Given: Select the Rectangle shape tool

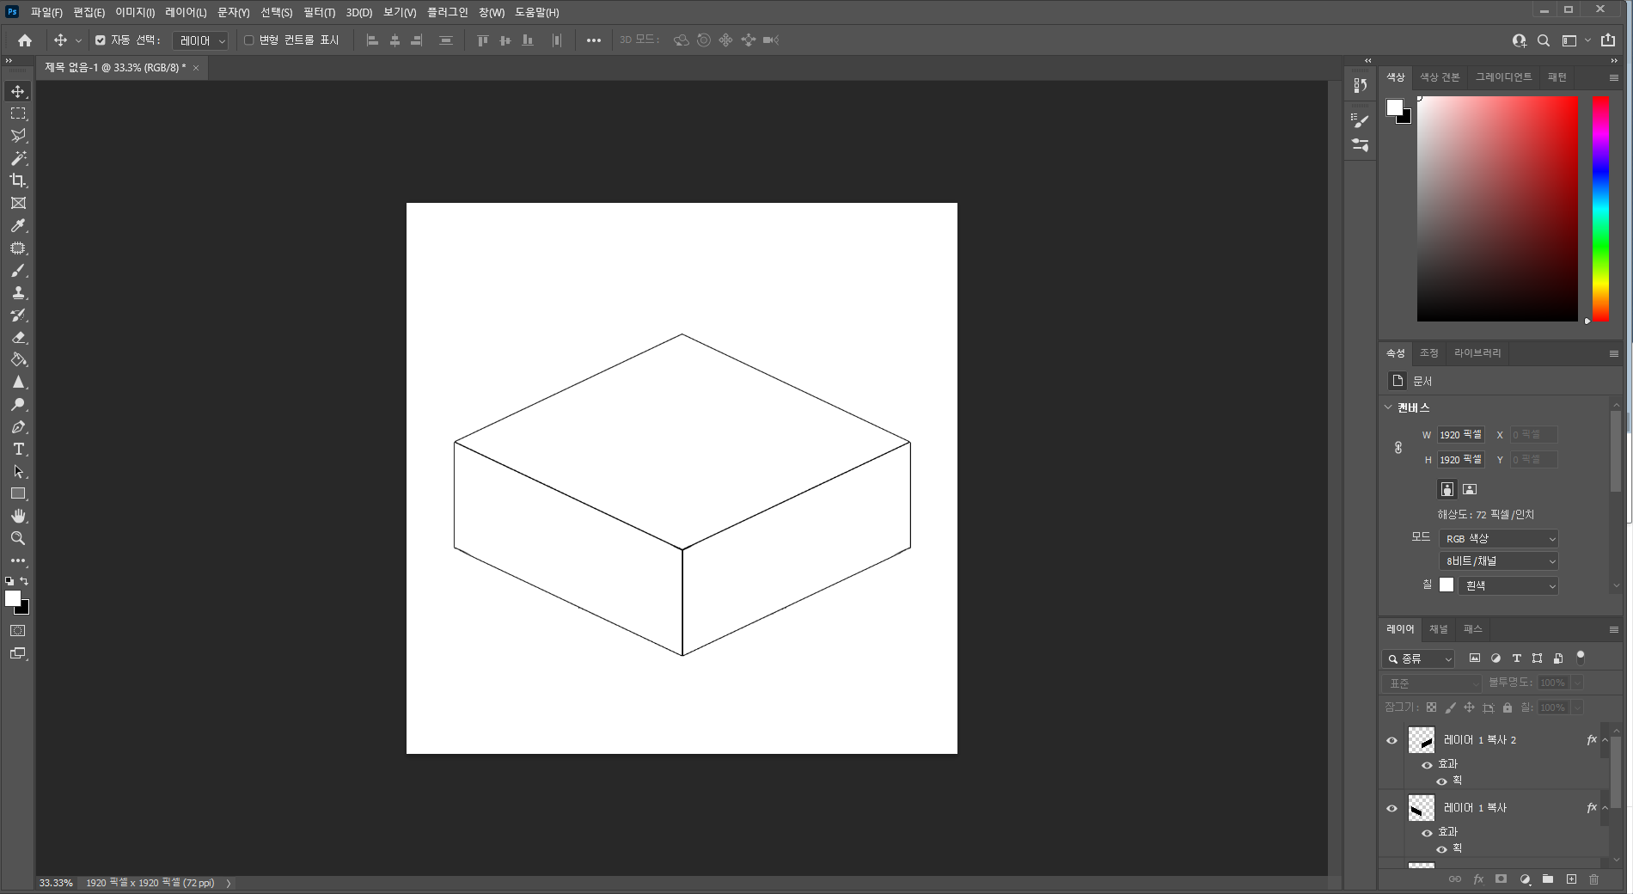Looking at the screenshot, I should (x=18, y=493).
